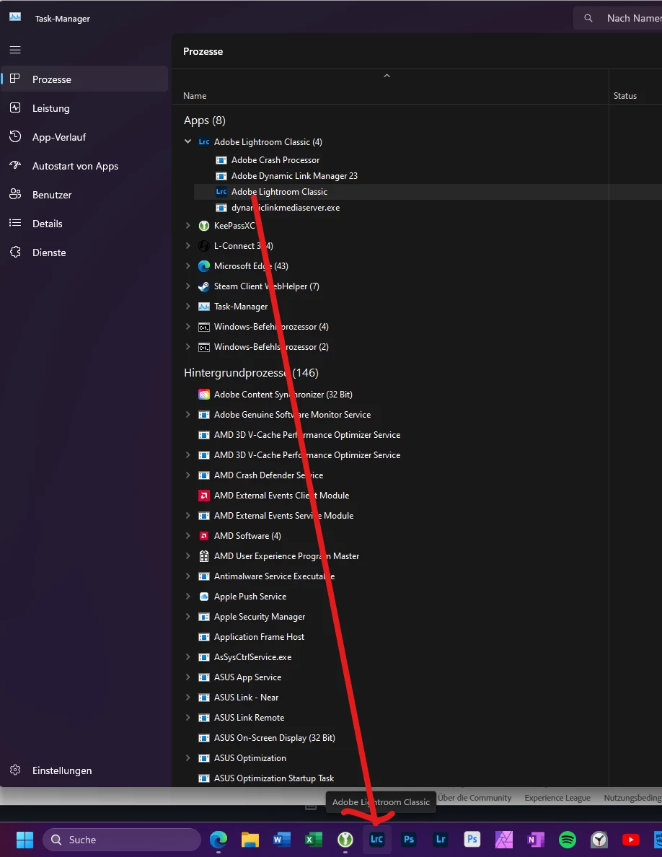This screenshot has width=662, height=857.
Task: Expand the ASUS Optimization group
Action: pyautogui.click(x=188, y=758)
